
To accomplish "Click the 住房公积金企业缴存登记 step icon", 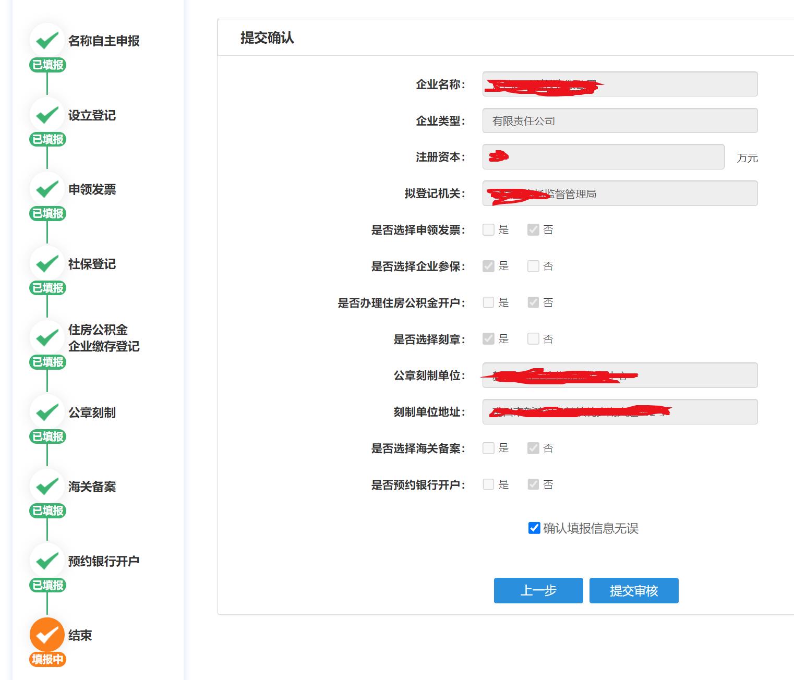I will point(47,338).
